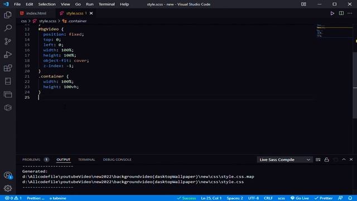Image resolution: width=357 pixels, height=201 pixels.
Task: Click the .container selector on line 21
Action: [51, 76]
